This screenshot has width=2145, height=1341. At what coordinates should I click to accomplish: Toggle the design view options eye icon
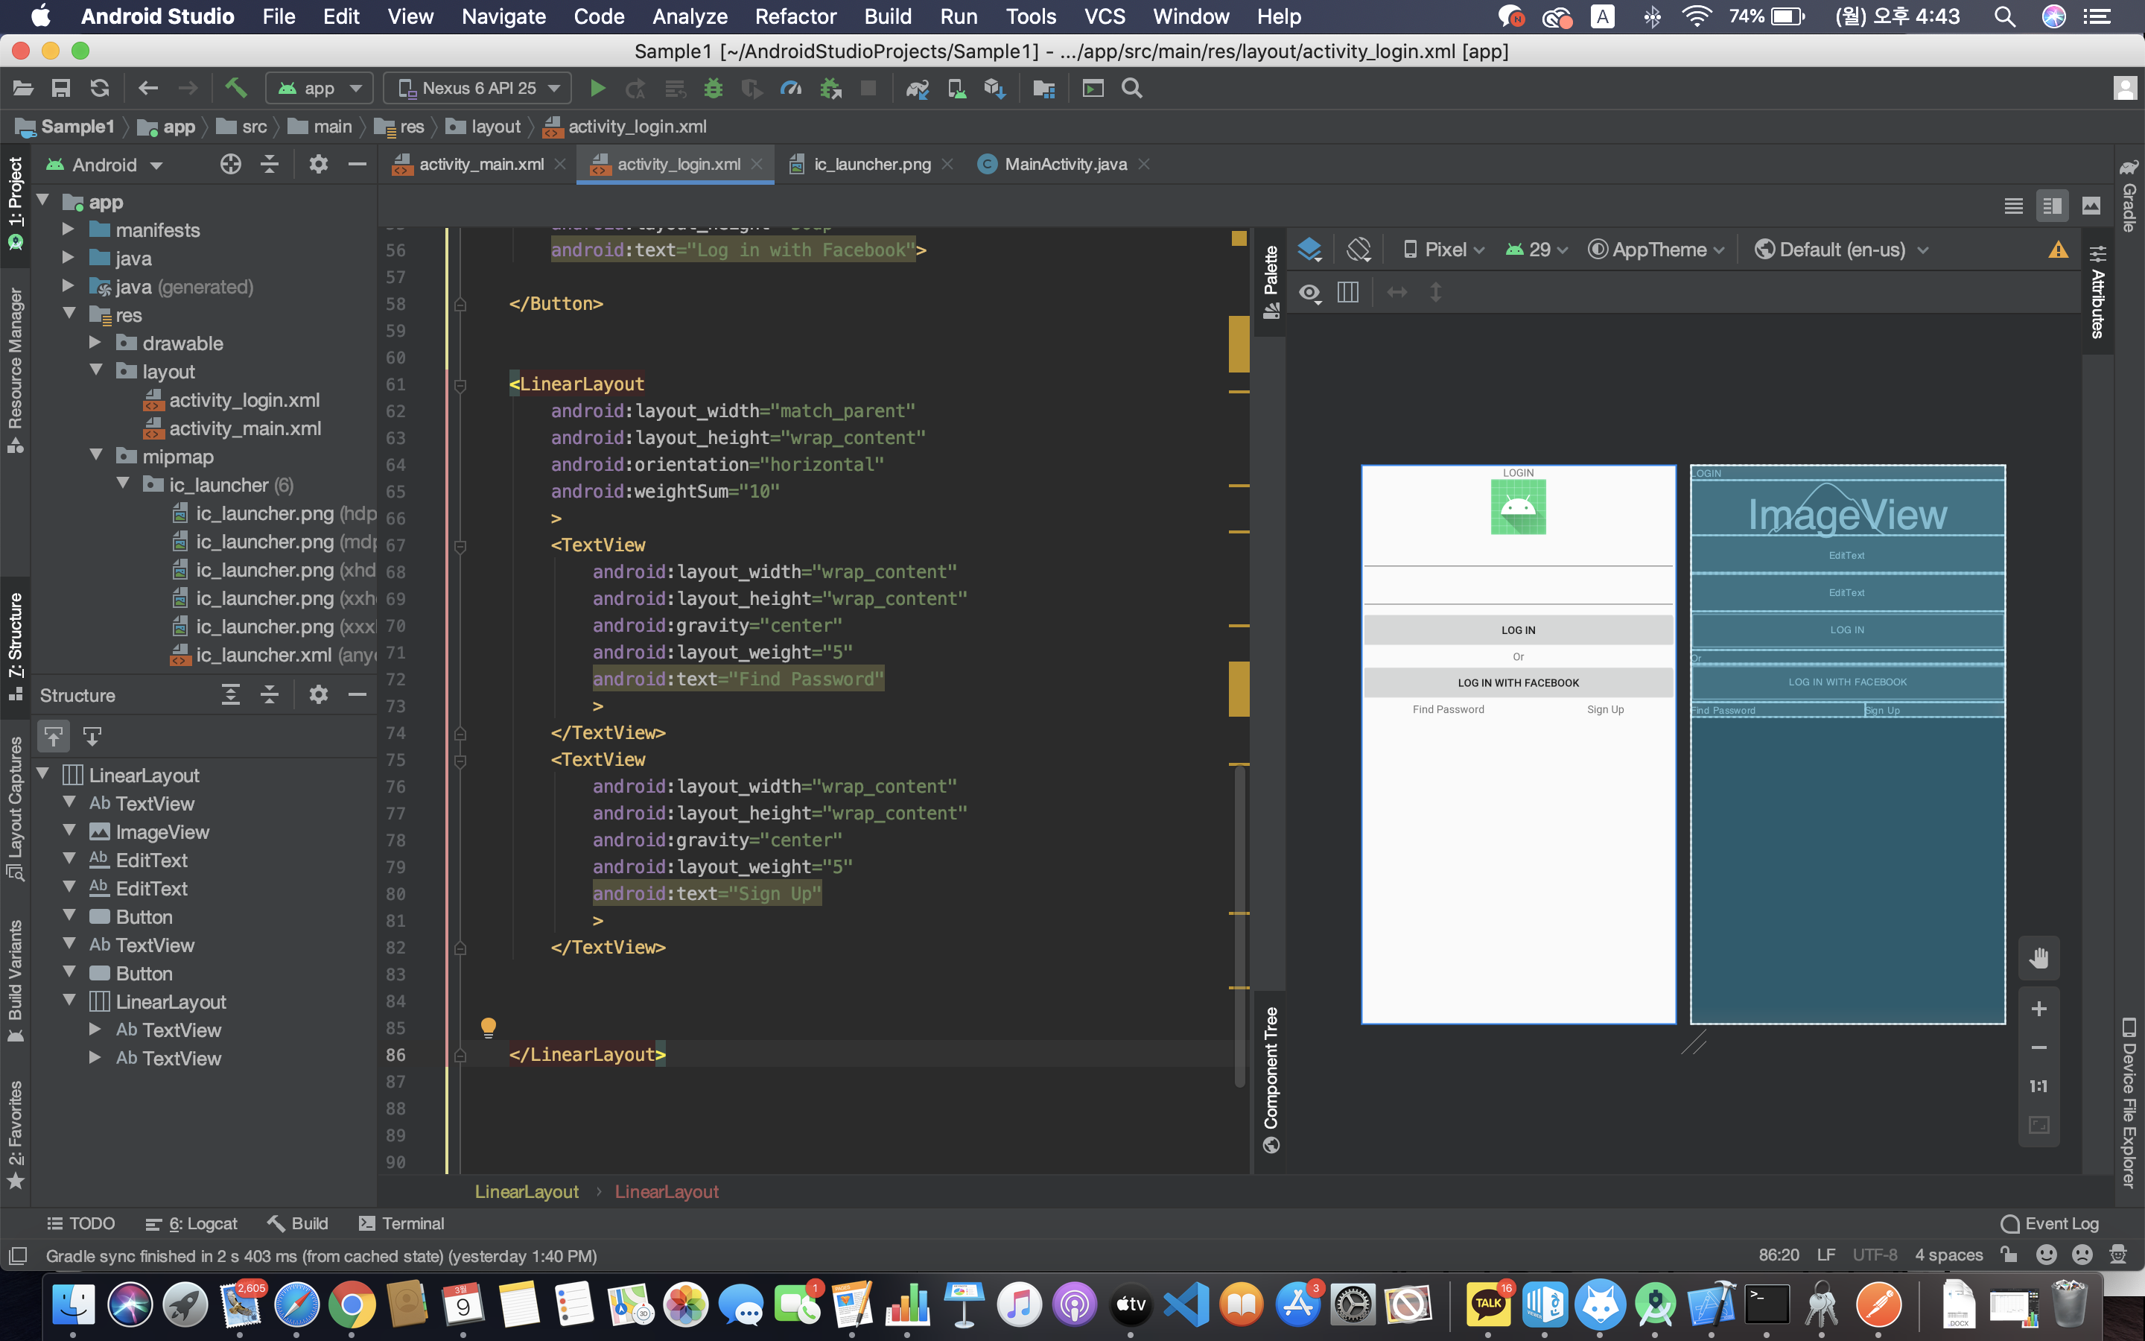[1309, 293]
